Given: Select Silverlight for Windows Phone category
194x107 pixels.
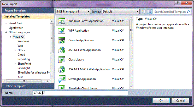Looking at the screenshot, I should pos(34,72).
